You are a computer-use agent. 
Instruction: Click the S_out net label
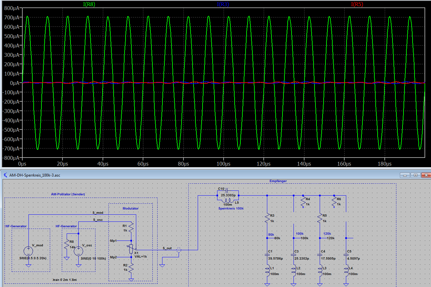click(x=167, y=248)
